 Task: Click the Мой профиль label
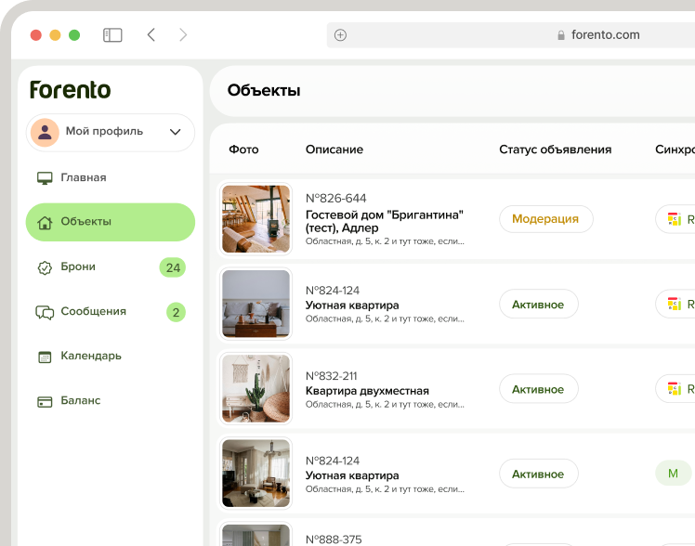coord(104,132)
